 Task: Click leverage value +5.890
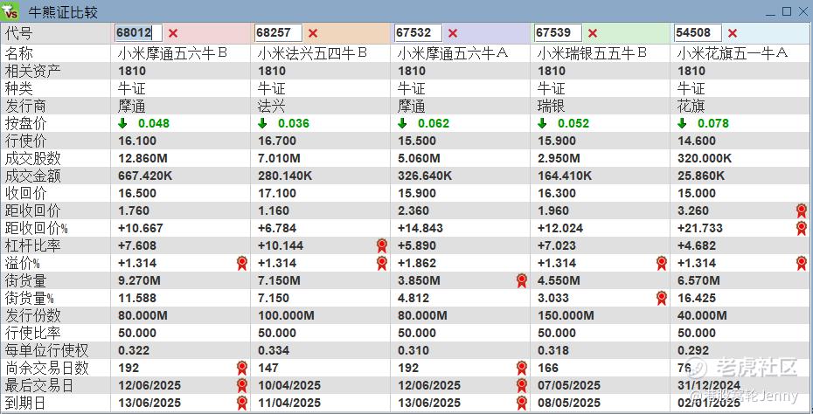coord(417,245)
